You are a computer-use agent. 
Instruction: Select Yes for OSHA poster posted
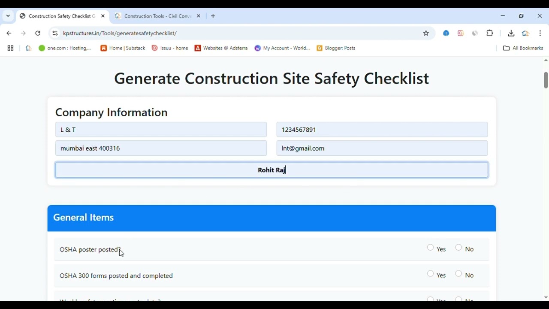[x=431, y=248]
